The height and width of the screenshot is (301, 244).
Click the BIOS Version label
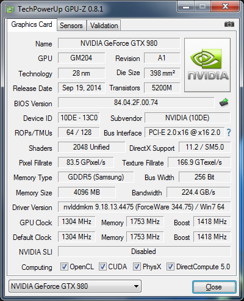point(33,104)
